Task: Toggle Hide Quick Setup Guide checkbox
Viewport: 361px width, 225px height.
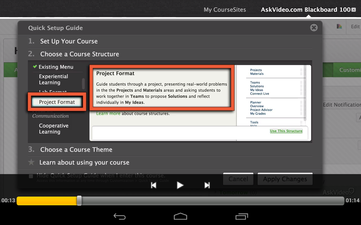Action: click(31, 176)
